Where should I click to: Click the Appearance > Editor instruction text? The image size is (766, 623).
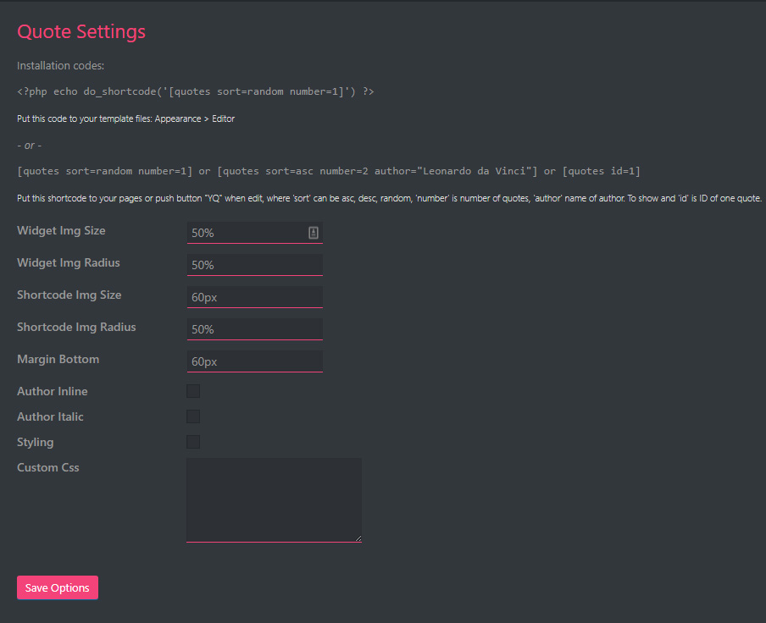point(125,119)
